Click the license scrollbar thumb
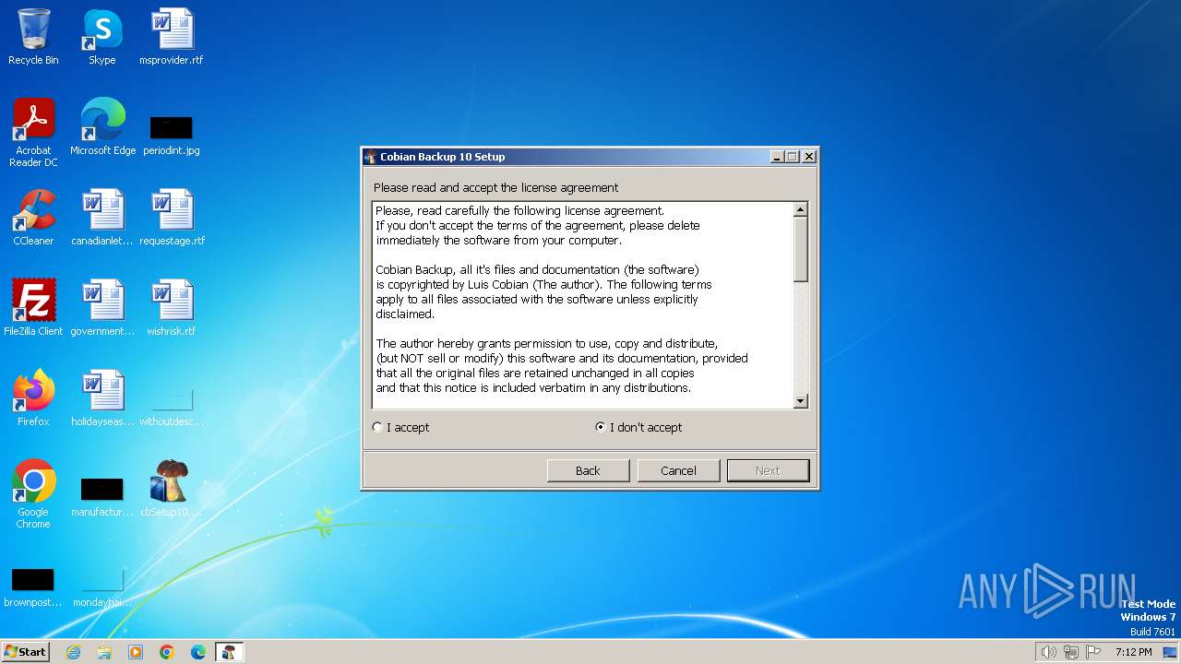Image resolution: width=1181 pixels, height=664 pixels. pyautogui.click(x=800, y=249)
